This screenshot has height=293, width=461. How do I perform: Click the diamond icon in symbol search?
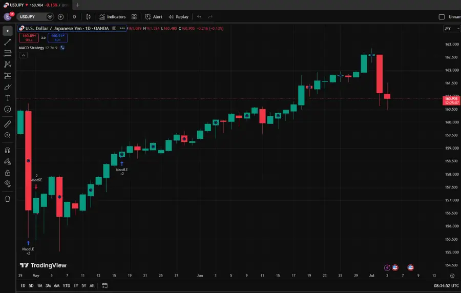(50, 17)
